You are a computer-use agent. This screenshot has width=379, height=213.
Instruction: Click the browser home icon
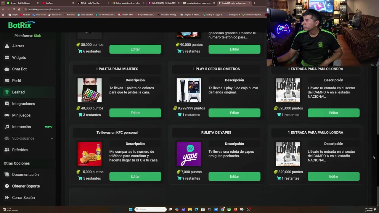click(19, 9)
